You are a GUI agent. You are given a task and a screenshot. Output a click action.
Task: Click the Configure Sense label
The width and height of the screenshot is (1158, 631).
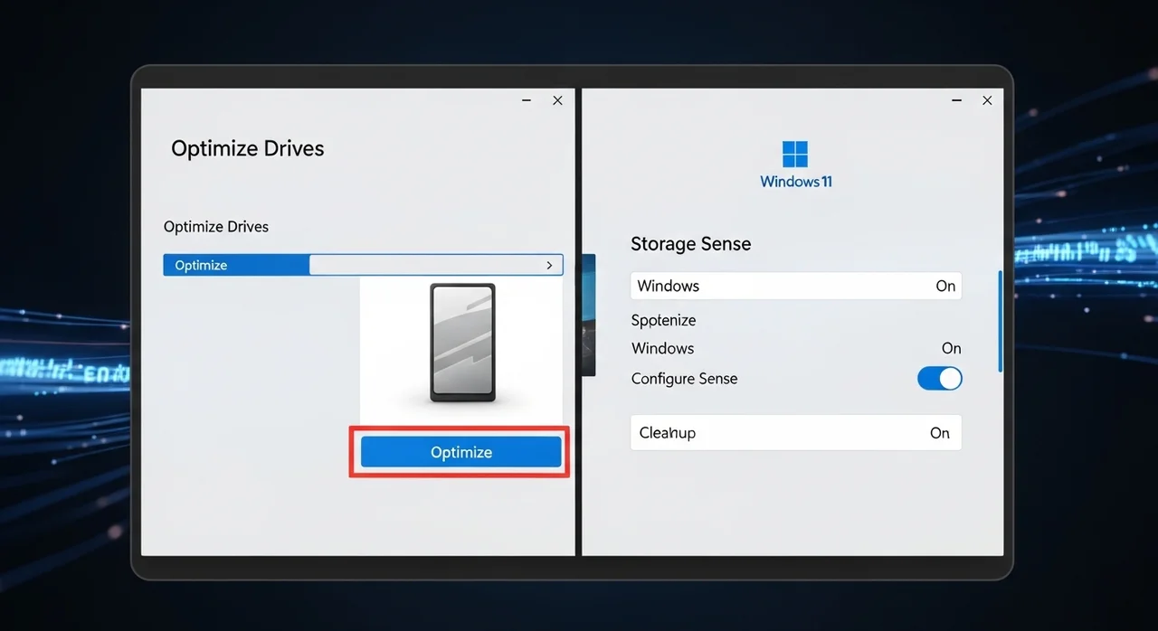[684, 380]
